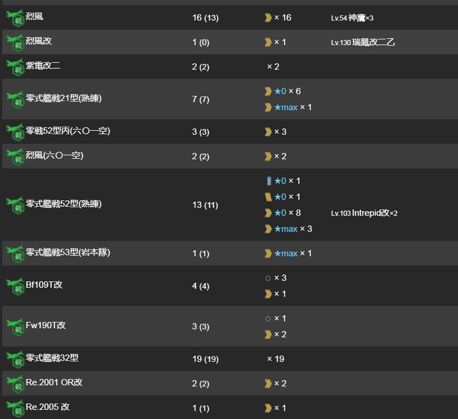Click the blue proficiency bars icon for 零式艦戦52型(熟練)
Image resolution: width=458 pixels, height=419 pixels.
tap(269, 181)
